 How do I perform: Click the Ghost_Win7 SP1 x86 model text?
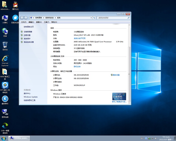pos(89,35)
